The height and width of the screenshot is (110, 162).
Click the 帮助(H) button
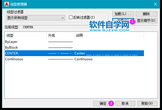[x=147, y=103]
